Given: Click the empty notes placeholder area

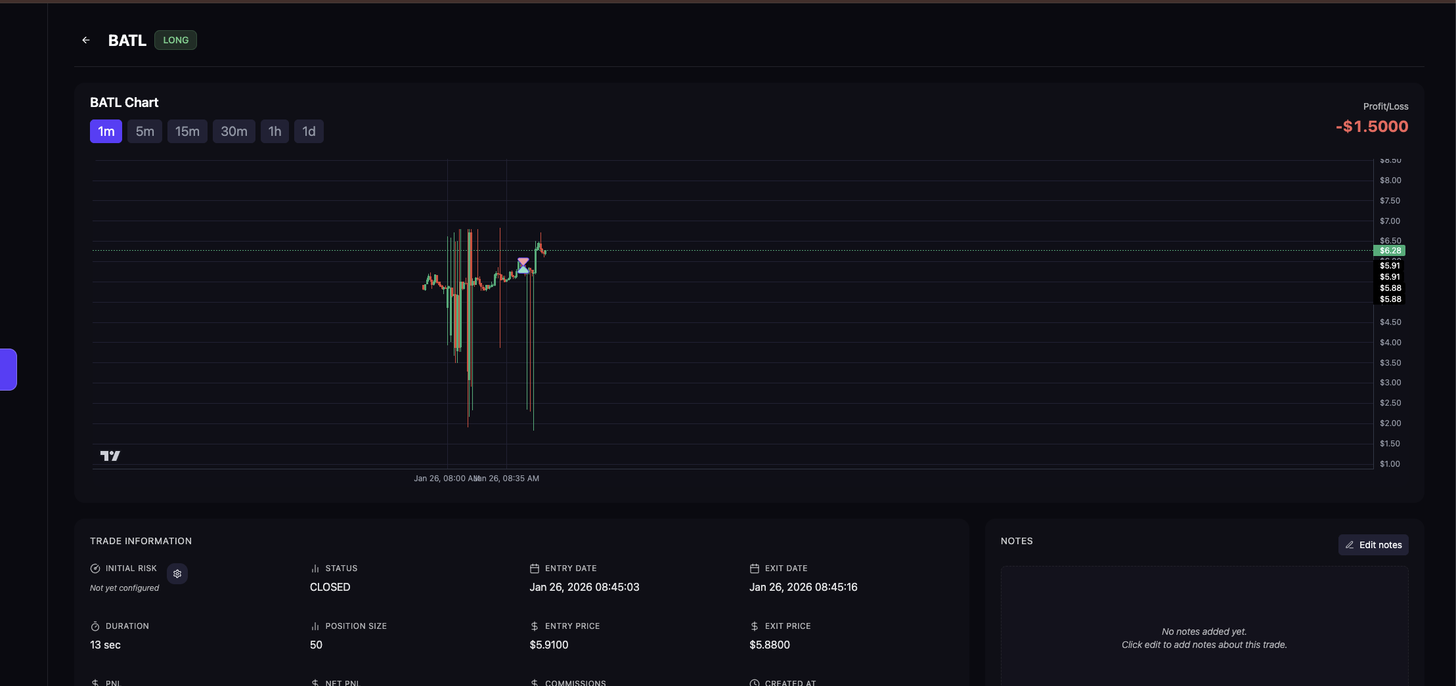Looking at the screenshot, I should pyautogui.click(x=1204, y=637).
